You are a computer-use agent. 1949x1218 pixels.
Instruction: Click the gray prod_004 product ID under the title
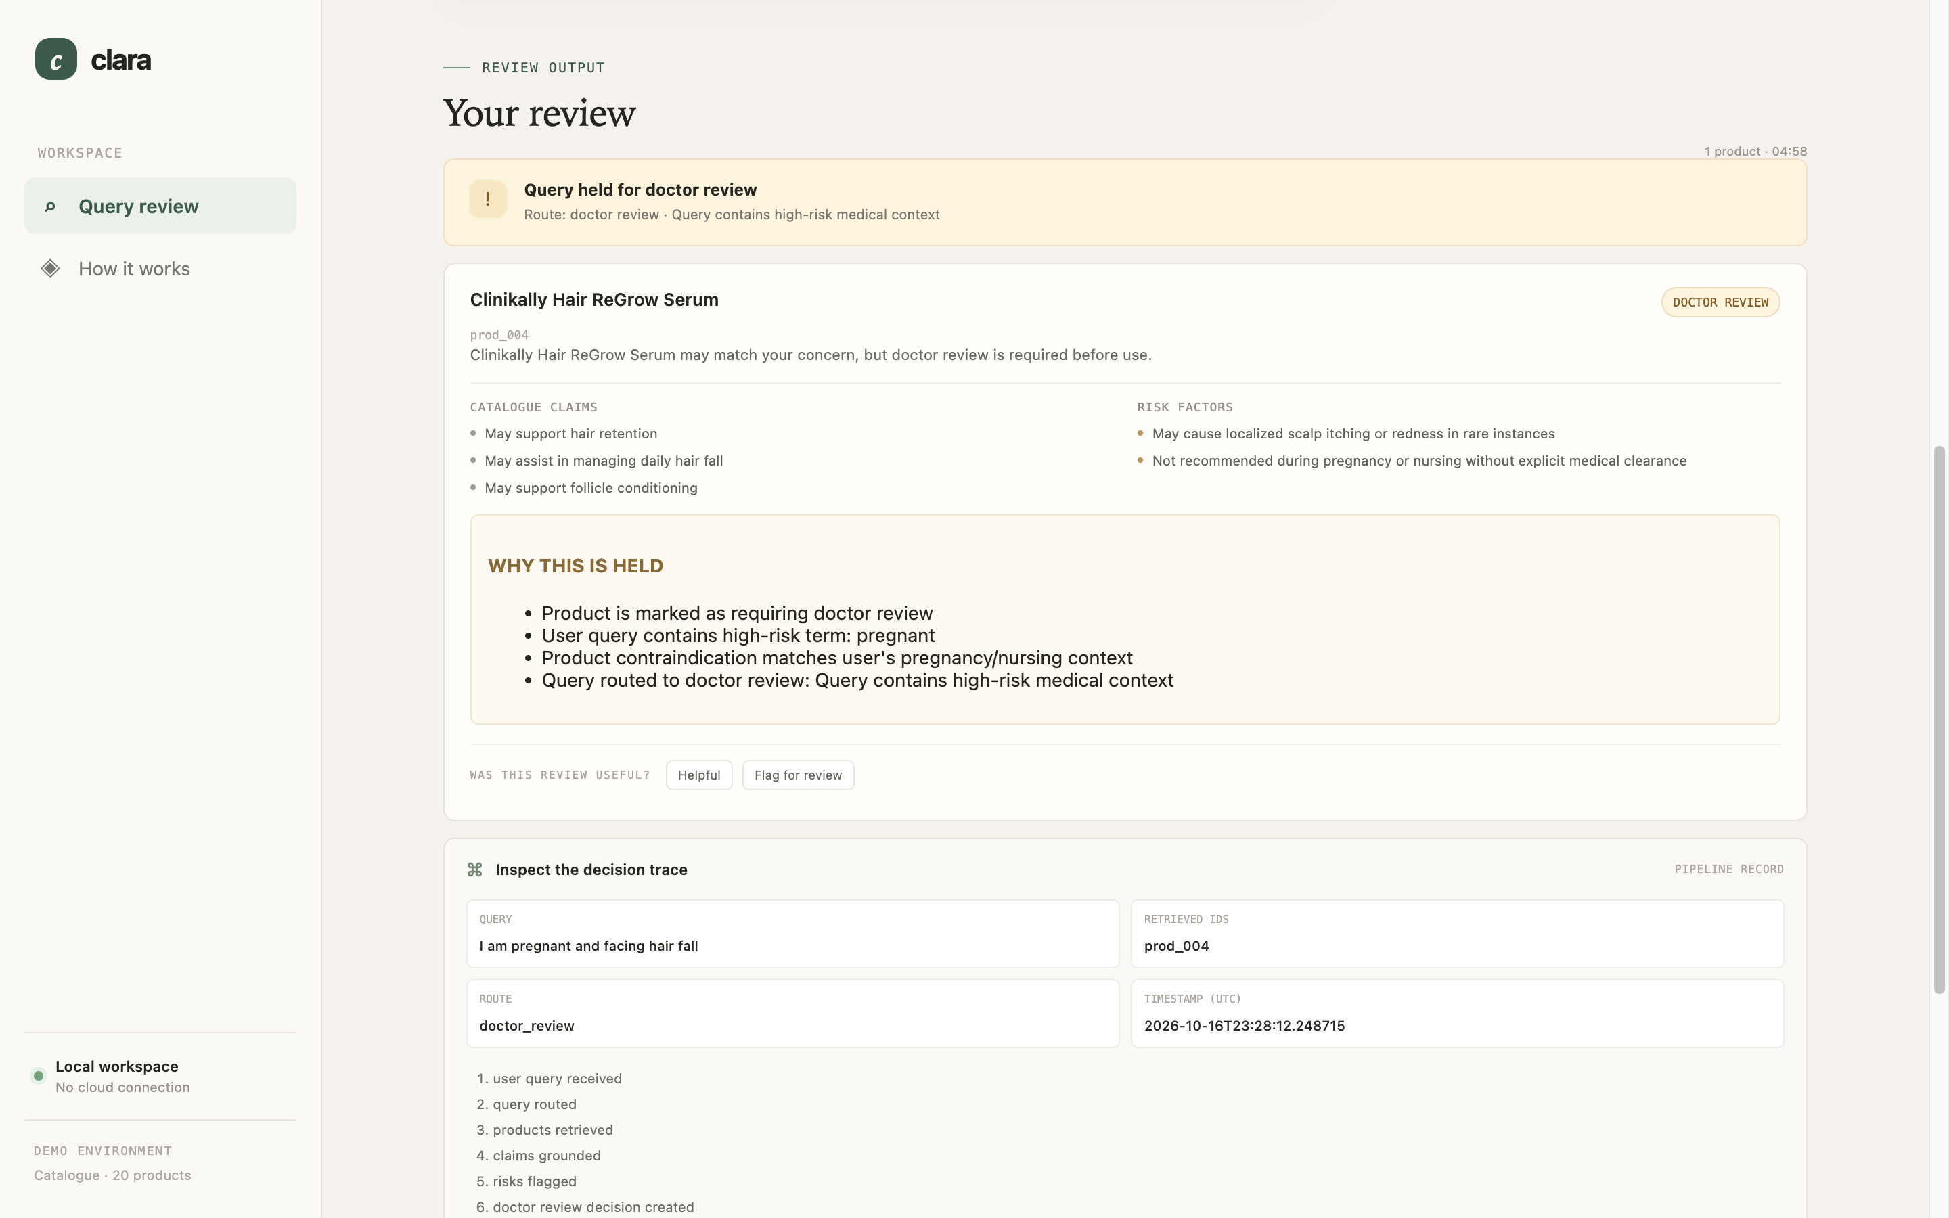(x=499, y=335)
